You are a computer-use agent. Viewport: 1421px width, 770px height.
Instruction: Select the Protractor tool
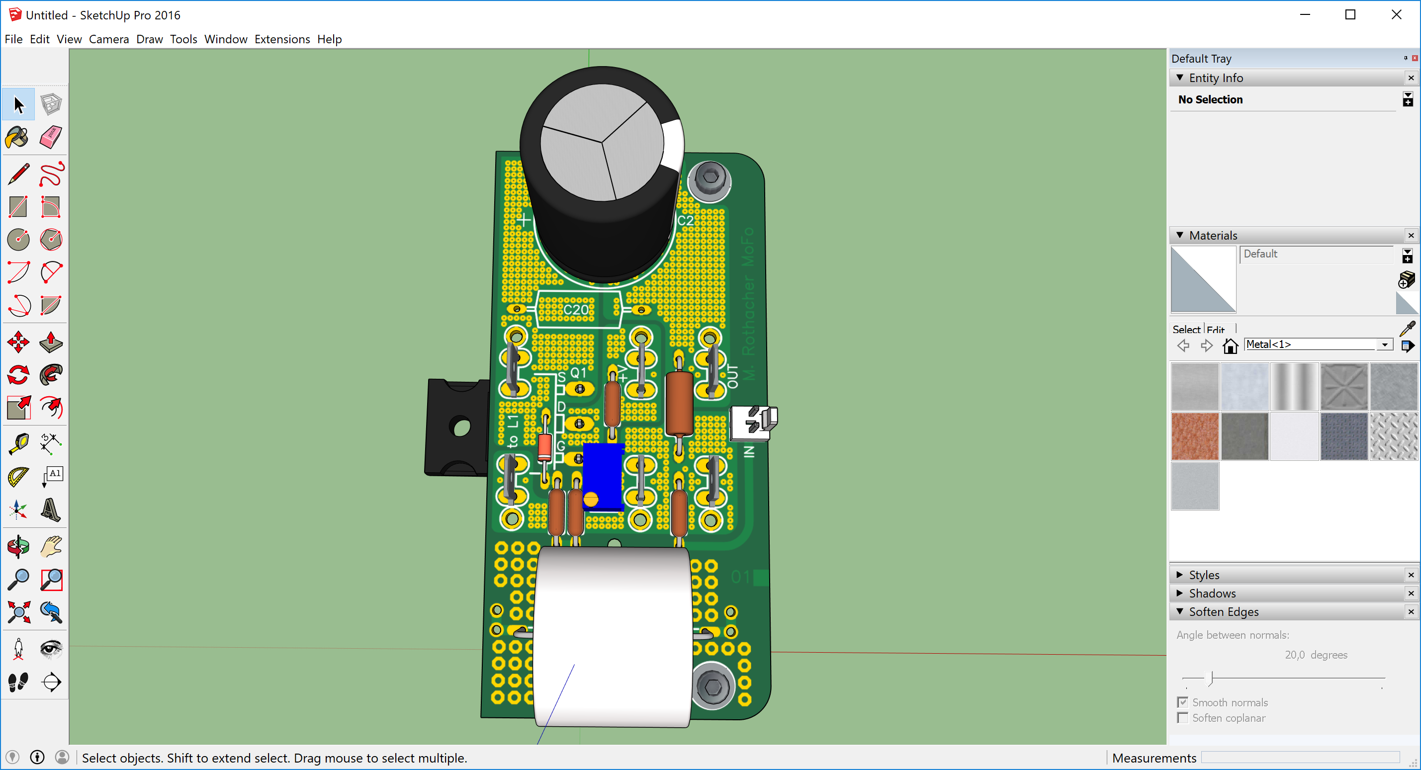point(18,477)
